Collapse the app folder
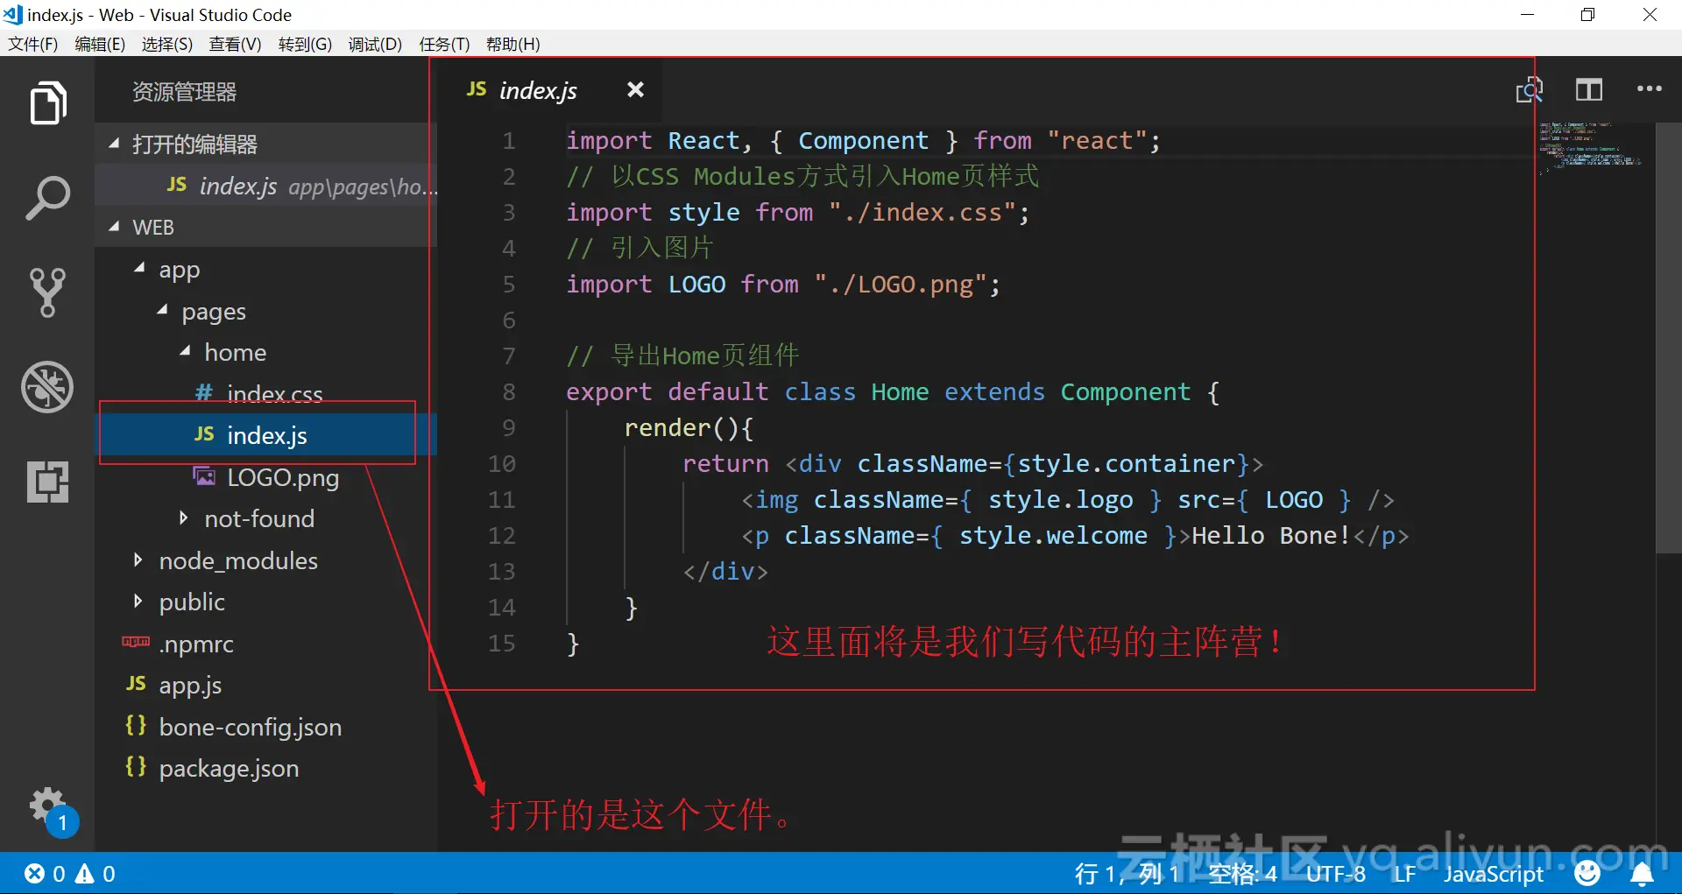Viewport: 1682px width, 894px height. (139, 269)
